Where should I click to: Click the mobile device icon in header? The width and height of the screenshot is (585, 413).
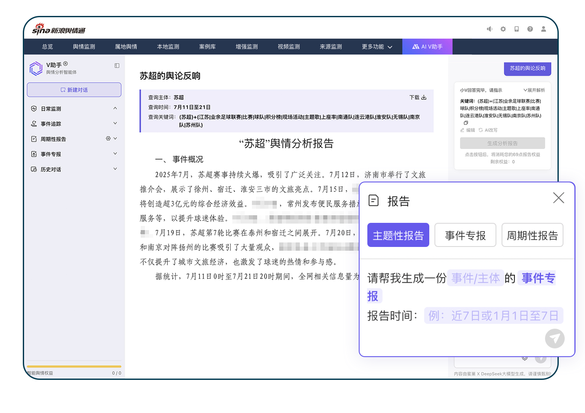[517, 29]
